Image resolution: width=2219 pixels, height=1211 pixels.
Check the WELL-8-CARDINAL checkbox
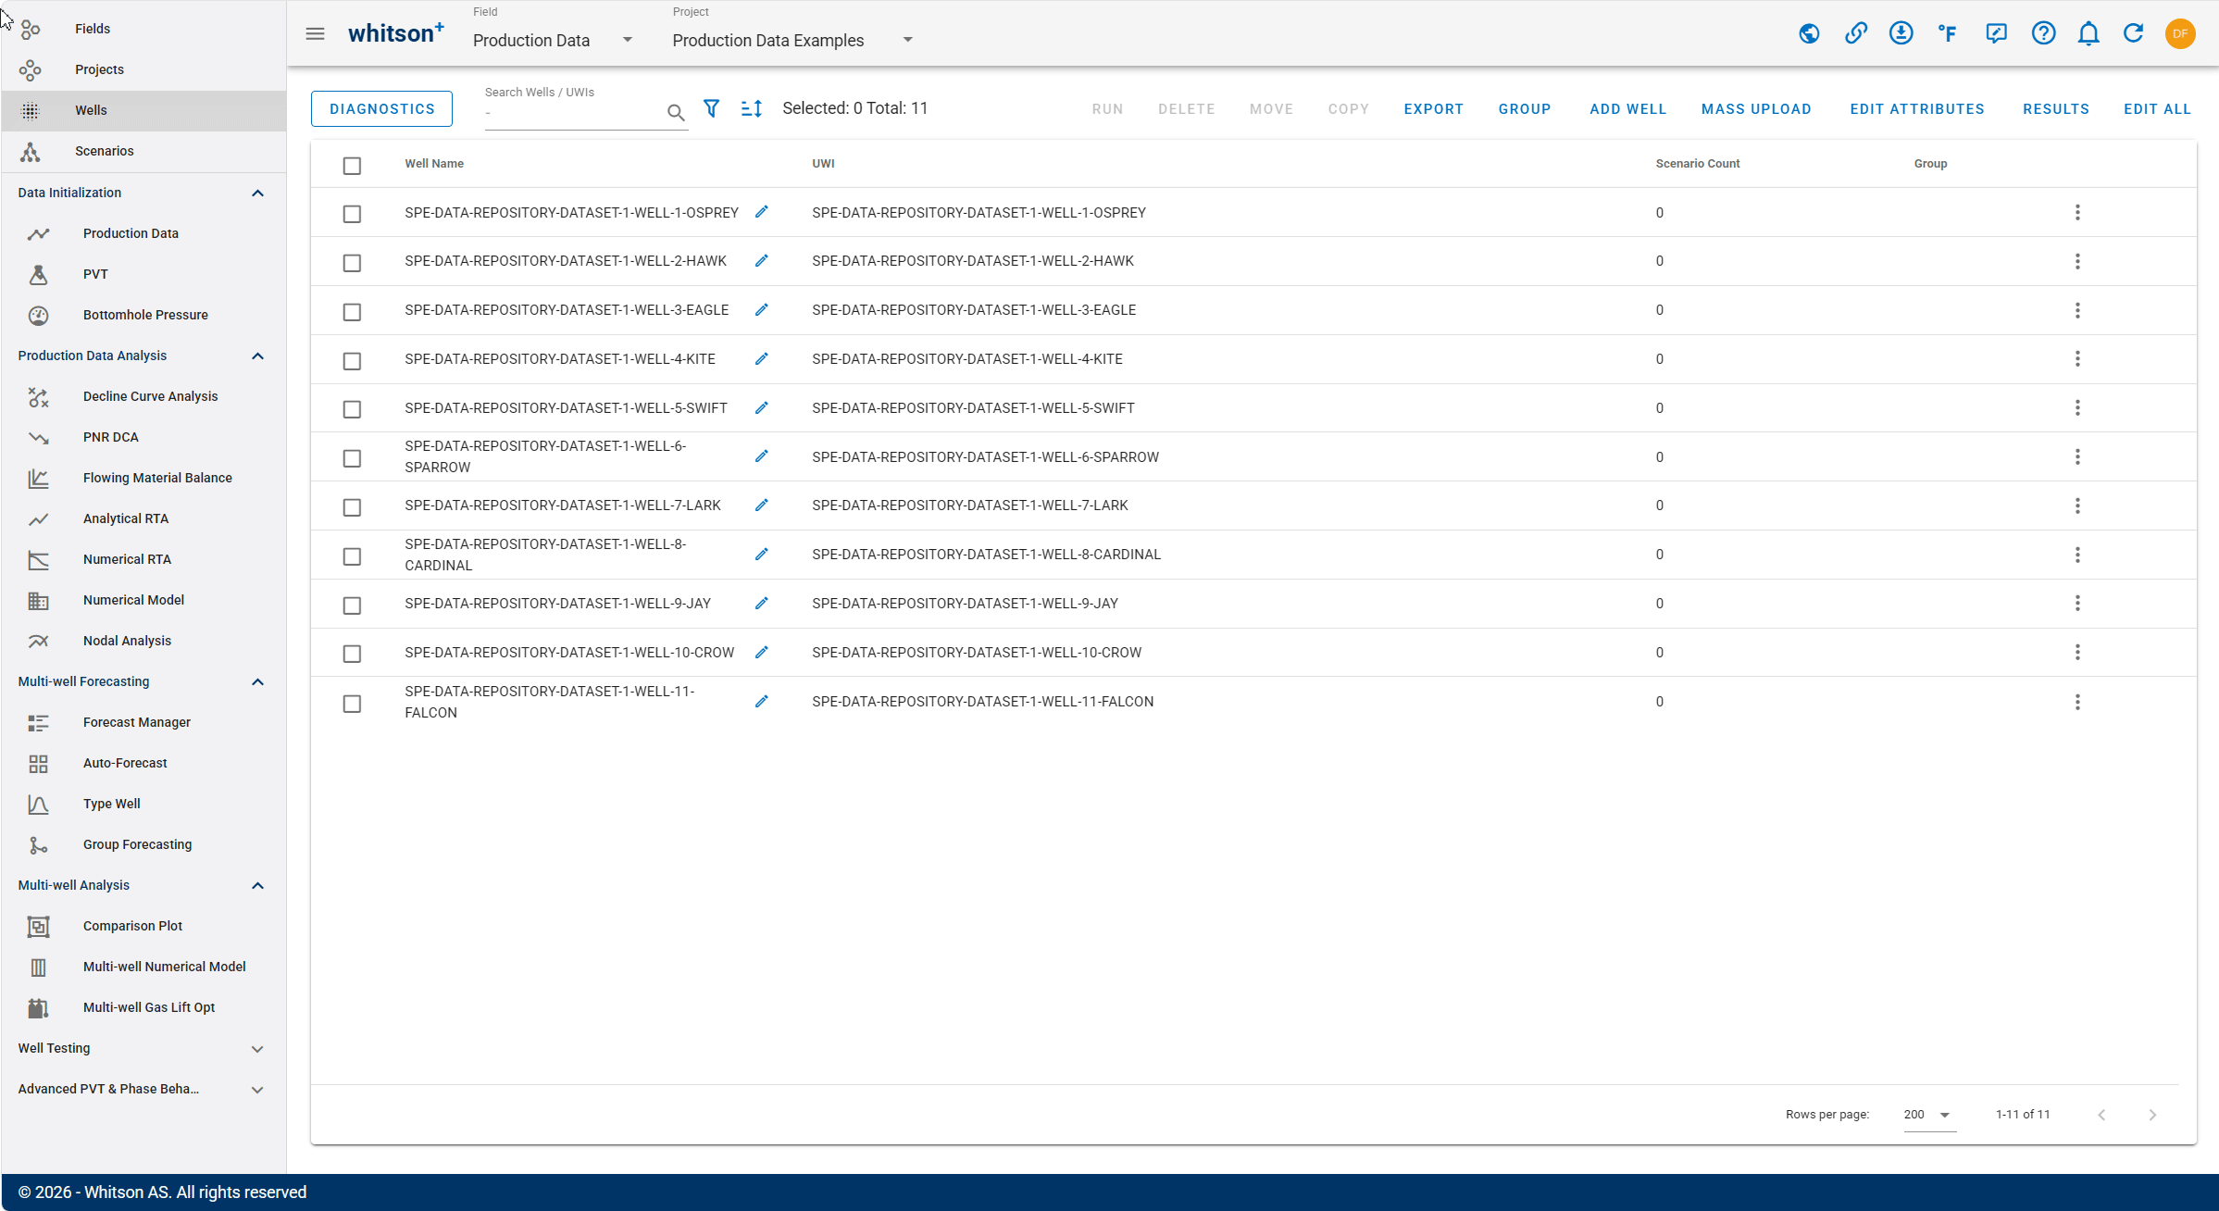pyautogui.click(x=352, y=556)
